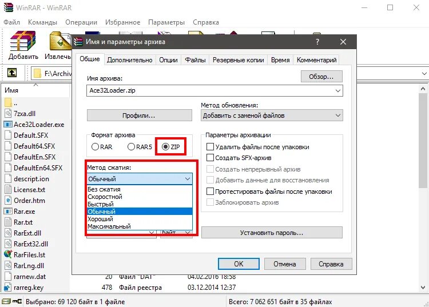Image resolution: width=429 pixels, height=307 pixels.
Task: Open the address bar path dropdown arrow
Action: point(424,74)
